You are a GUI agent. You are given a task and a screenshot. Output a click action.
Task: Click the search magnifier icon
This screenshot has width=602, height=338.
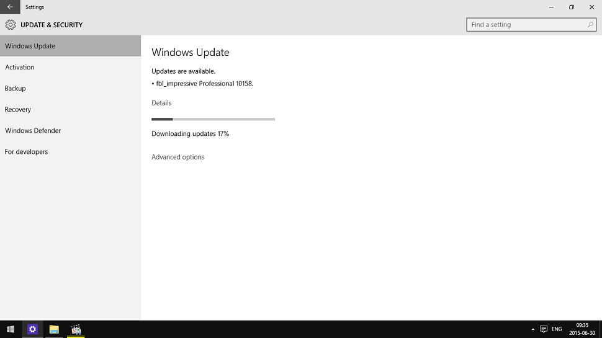click(x=590, y=25)
